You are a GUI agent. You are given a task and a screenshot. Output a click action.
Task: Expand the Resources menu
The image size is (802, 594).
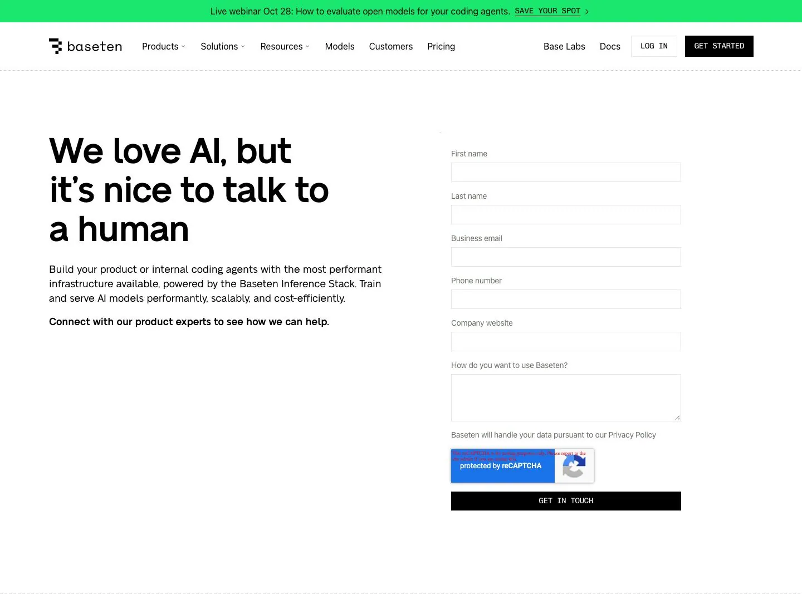pyautogui.click(x=285, y=46)
